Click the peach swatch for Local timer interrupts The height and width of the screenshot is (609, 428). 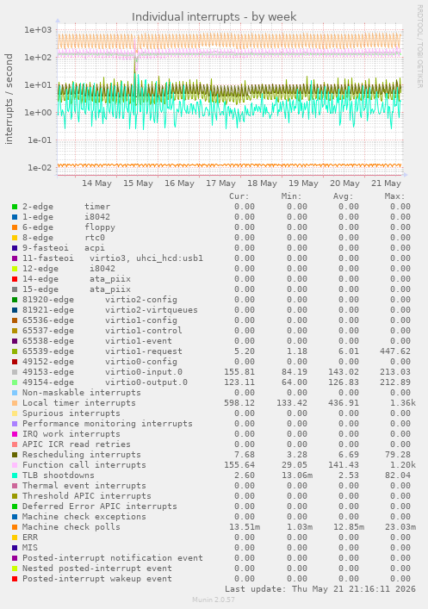click(x=15, y=403)
